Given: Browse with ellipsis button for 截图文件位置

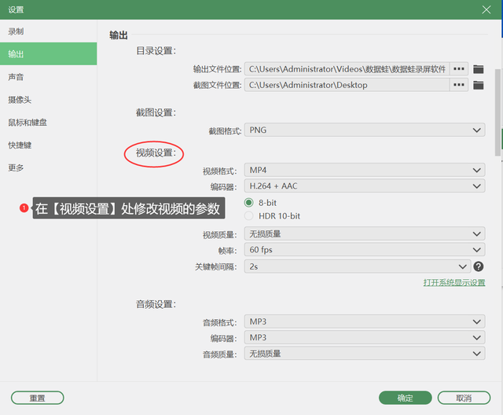Looking at the screenshot, I should pos(459,85).
